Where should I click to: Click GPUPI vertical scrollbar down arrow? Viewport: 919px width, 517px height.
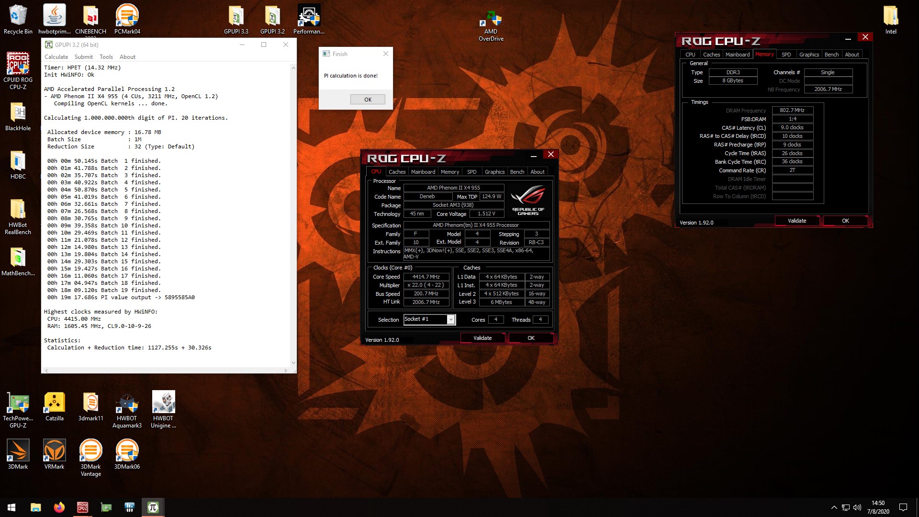(x=293, y=363)
